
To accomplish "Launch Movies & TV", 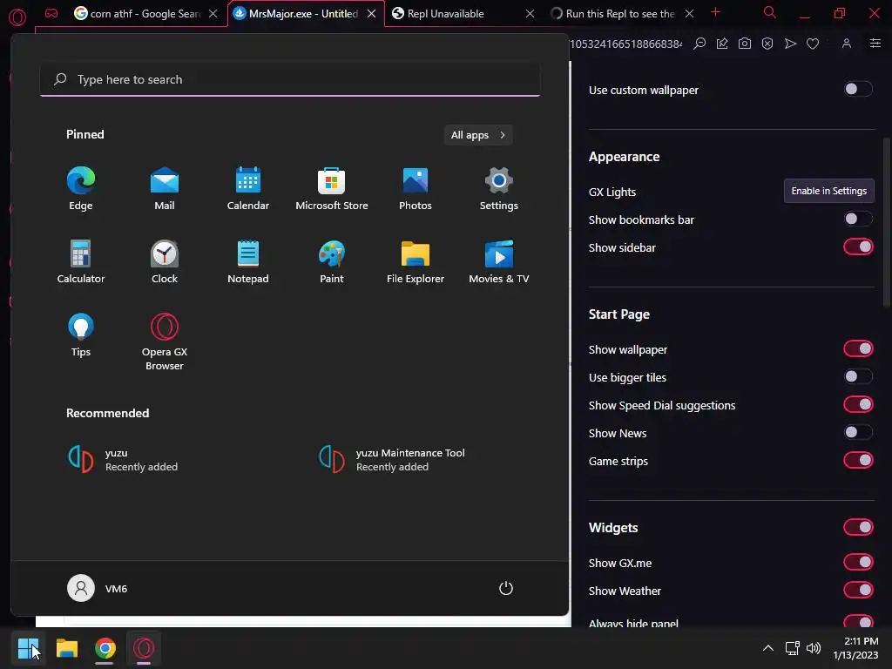I will 499,261.
